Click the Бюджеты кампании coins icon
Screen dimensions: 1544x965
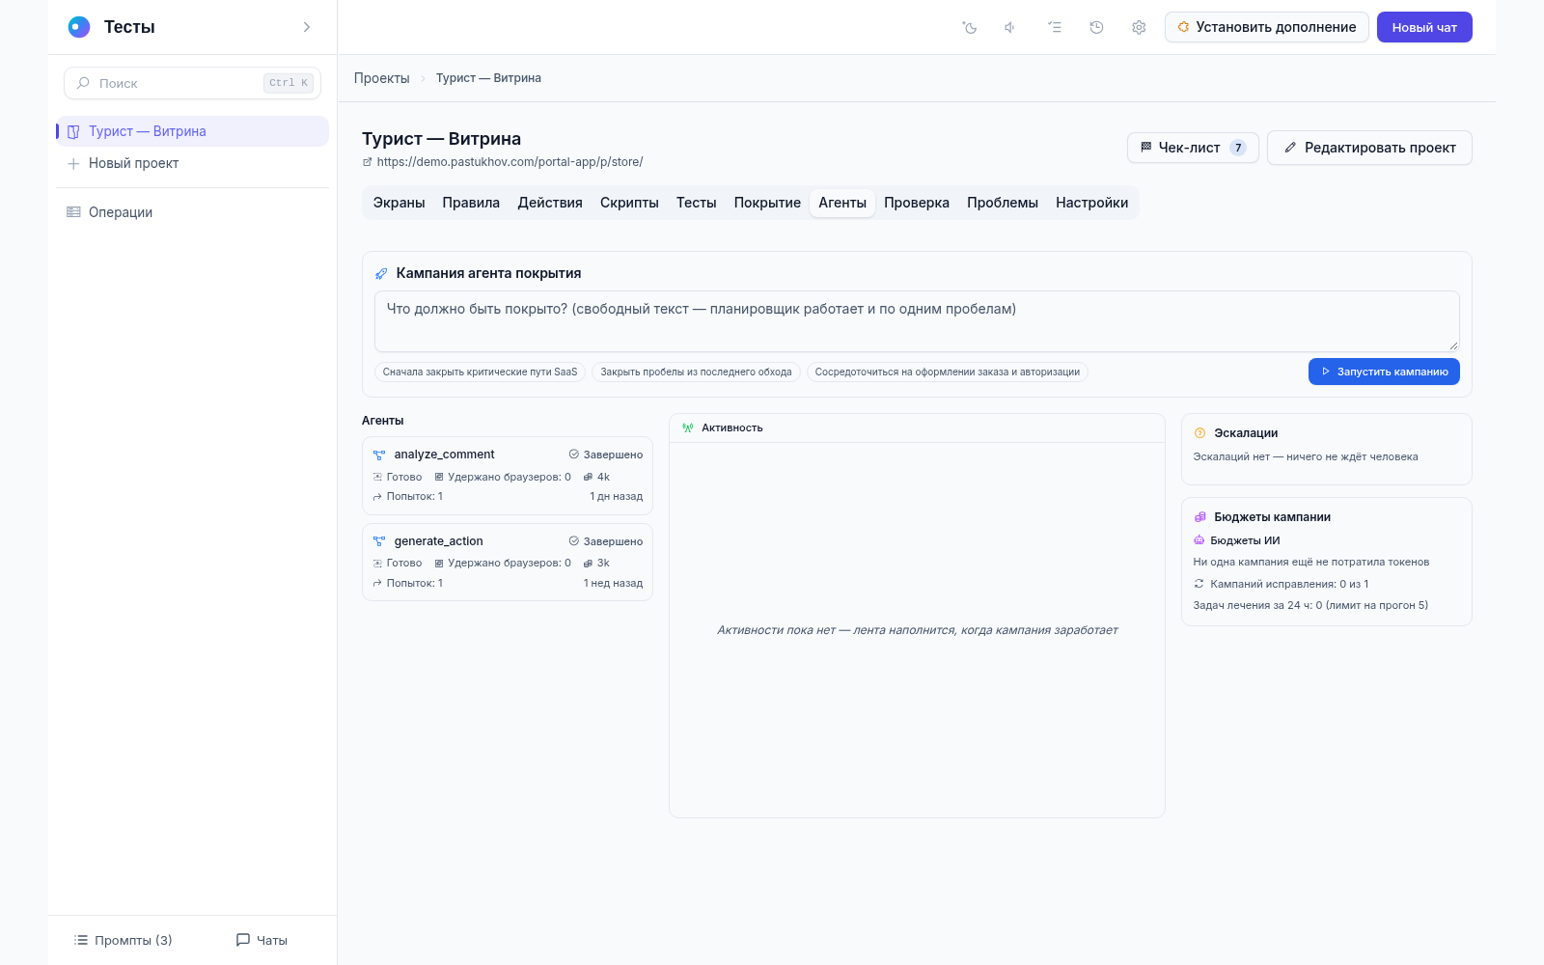pyautogui.click(x=1200, y=517)
